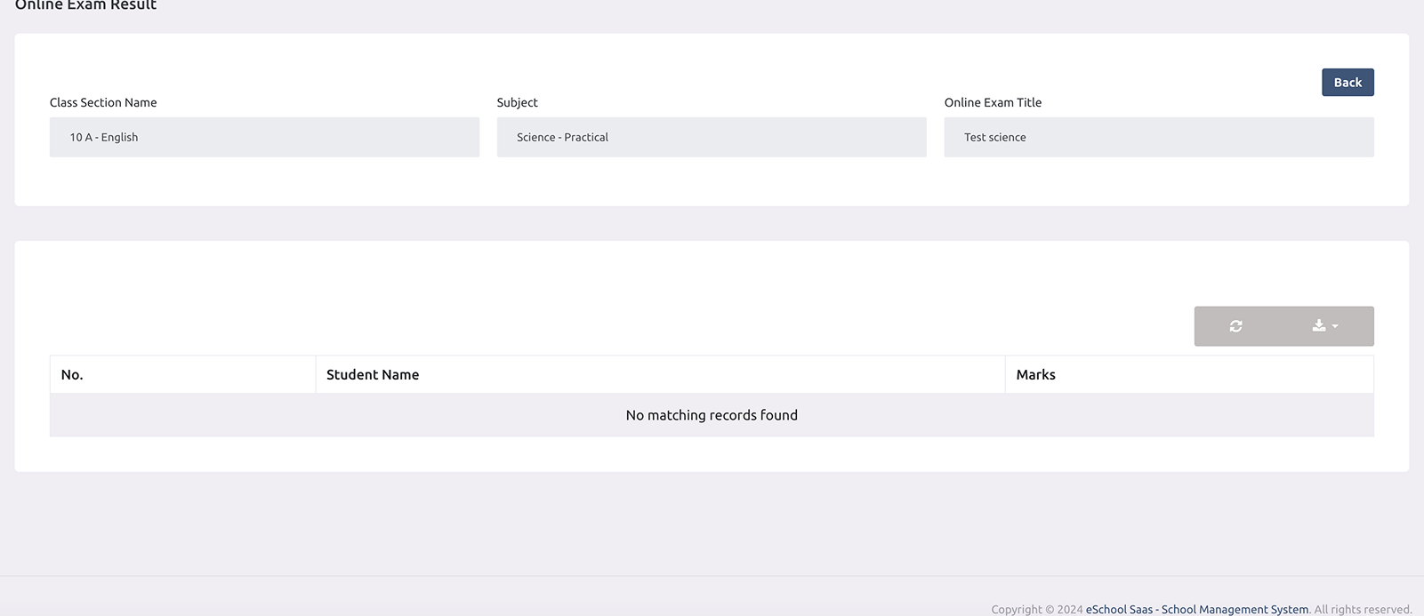The width and height of the screenshot is (1424, 616).
Task: Click the 'No matching records found' row
Action: coord(712,415)
